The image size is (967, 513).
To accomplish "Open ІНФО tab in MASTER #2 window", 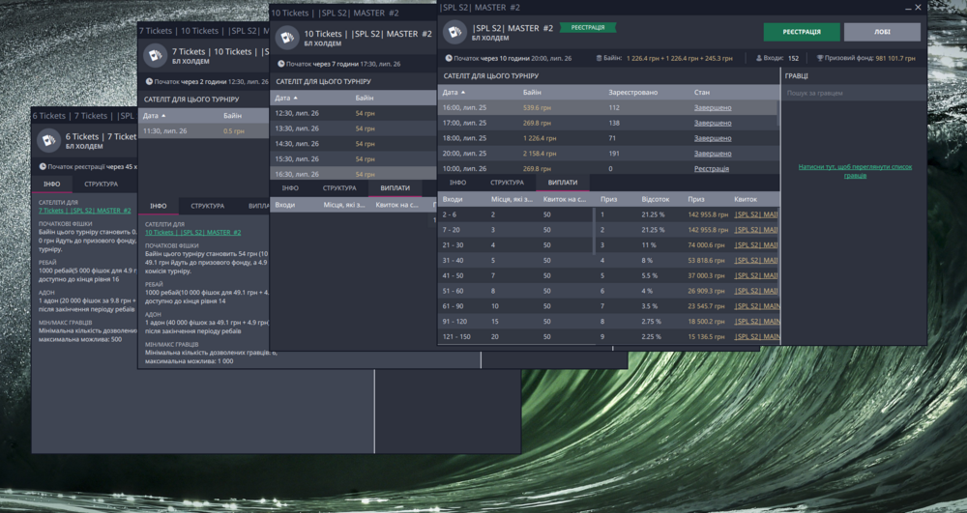I will (x=457, y=183).
